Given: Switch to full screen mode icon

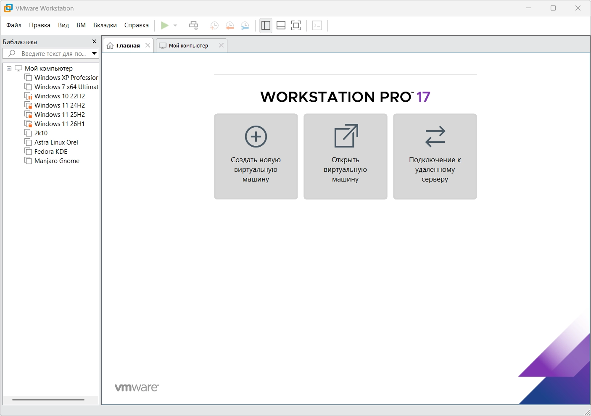Looking at the screenshot, I should tap(296, 26).
